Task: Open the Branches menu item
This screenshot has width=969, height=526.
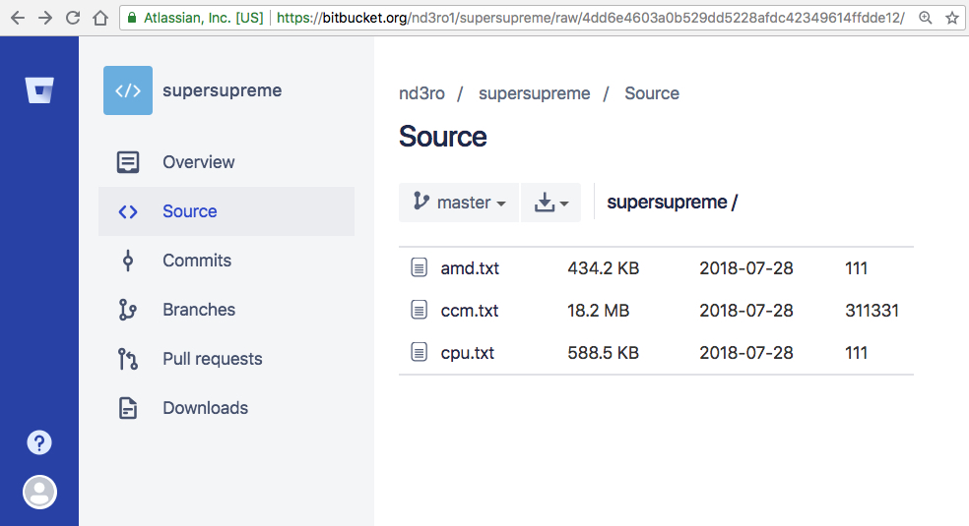Action: (226, 310)
